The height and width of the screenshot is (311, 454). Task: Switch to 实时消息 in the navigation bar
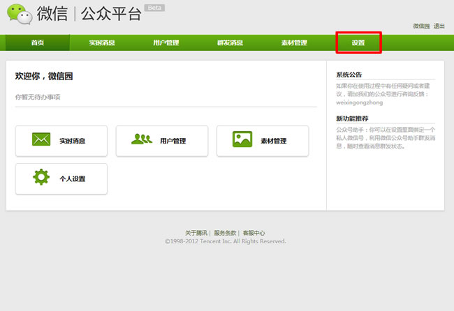[102, 43]
